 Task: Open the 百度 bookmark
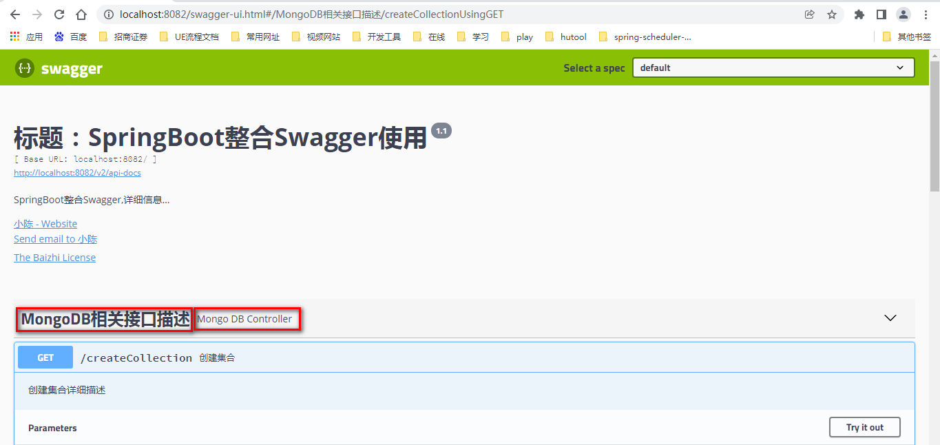tap(71, 37)
